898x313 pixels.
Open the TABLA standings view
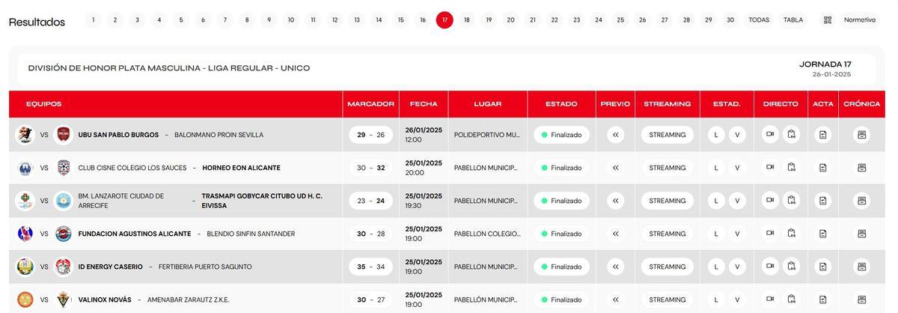[793, 20]
